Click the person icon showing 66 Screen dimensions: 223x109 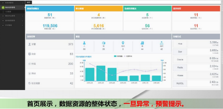(84, 43)
